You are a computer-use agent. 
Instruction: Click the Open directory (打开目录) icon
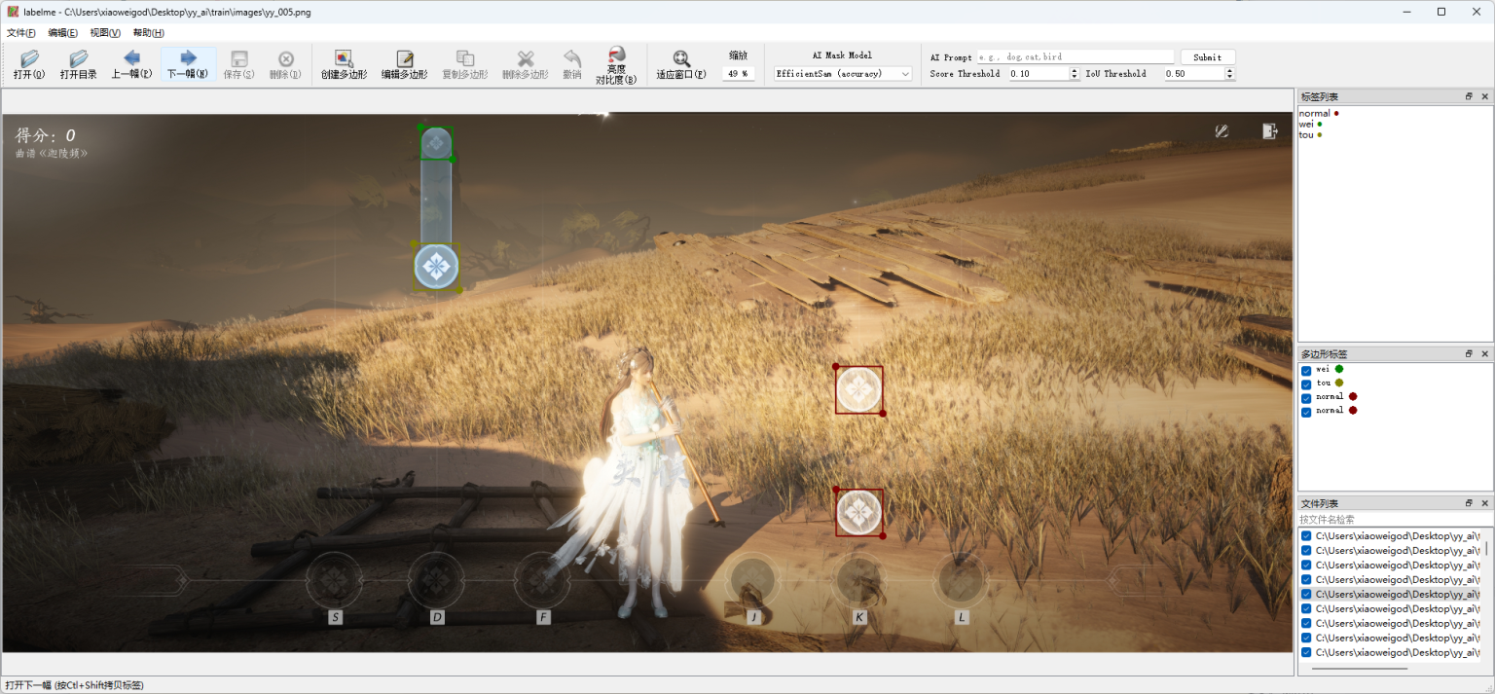point(78,64)
